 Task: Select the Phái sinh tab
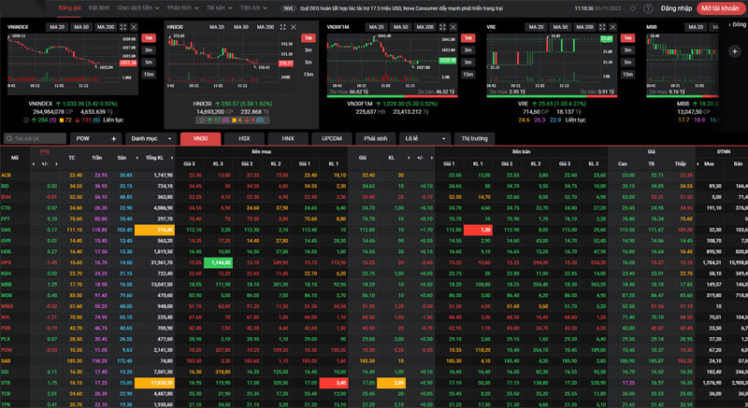coord(376,138)
